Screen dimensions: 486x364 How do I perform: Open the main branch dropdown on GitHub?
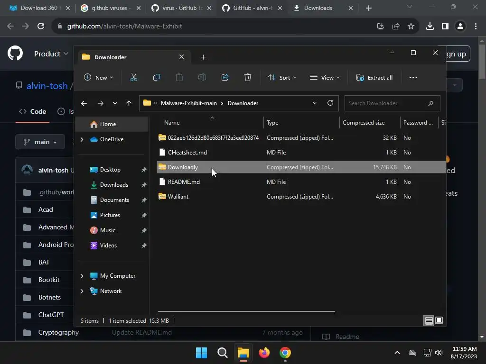click(40, 142)
